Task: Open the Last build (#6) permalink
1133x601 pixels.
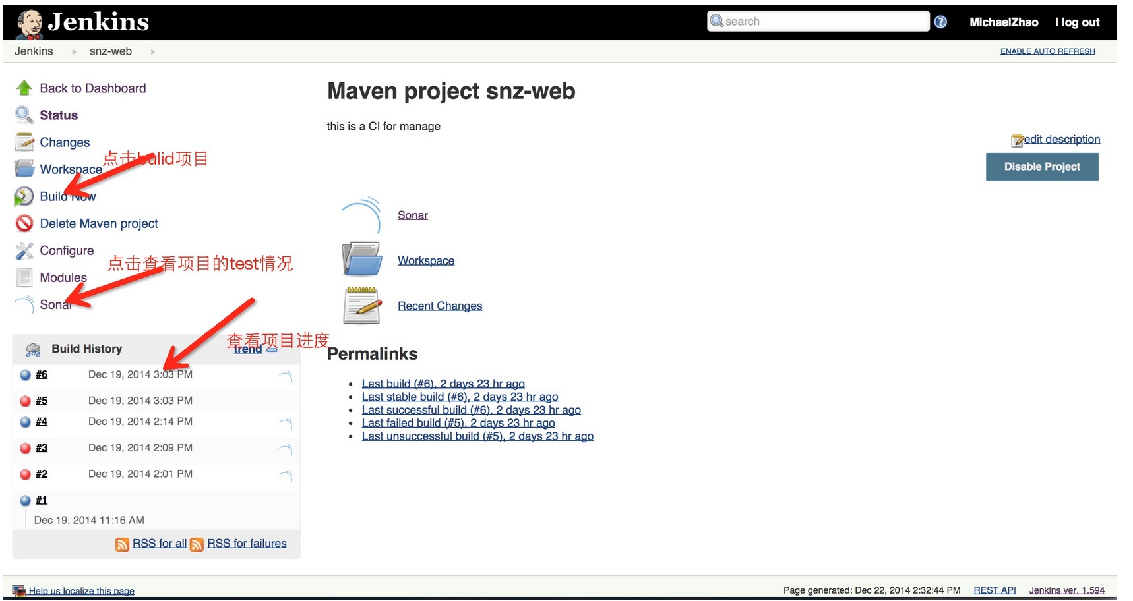Action: 443,384
